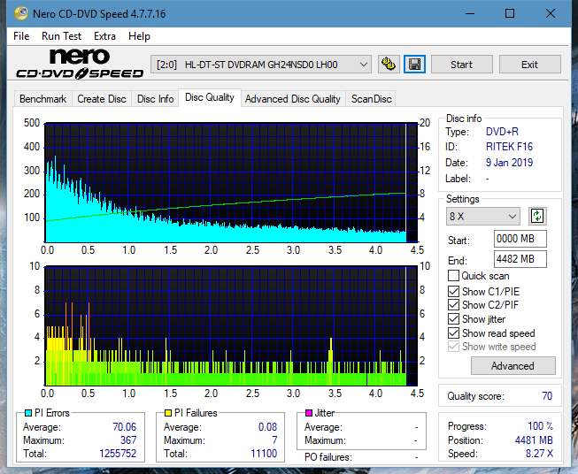The width and height of the screenshot is (578, 474).
Task: Click the Position value 4481 MB
Action: click(534, 440)
